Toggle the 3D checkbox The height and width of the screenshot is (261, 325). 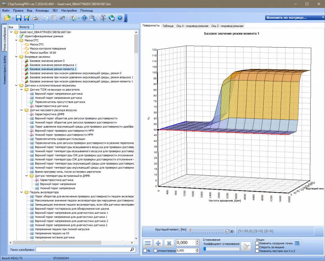(228, 231)
